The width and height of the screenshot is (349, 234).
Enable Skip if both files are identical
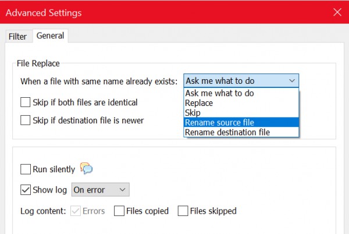click(x=26, y=102)
